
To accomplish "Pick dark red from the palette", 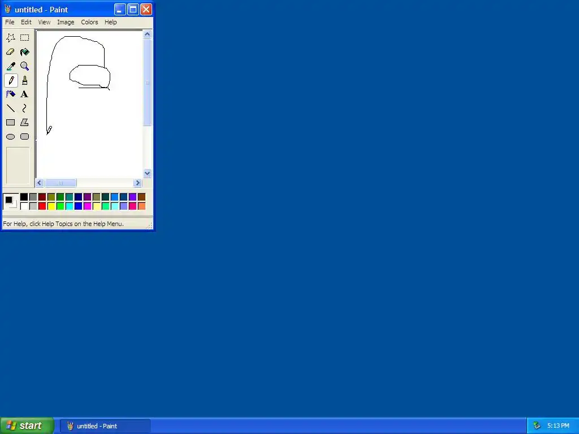I will coord(42,197).
